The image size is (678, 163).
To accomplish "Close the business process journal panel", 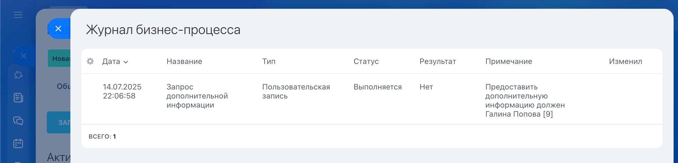I will click(58, 29).
